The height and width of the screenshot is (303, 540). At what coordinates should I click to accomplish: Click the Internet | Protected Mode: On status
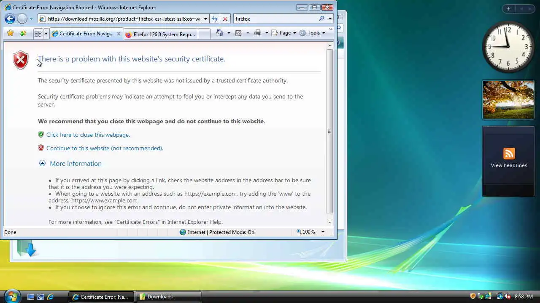coord(217,232)
